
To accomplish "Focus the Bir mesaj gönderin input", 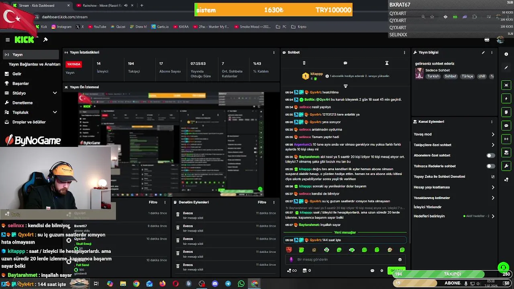I will [345, 260].
